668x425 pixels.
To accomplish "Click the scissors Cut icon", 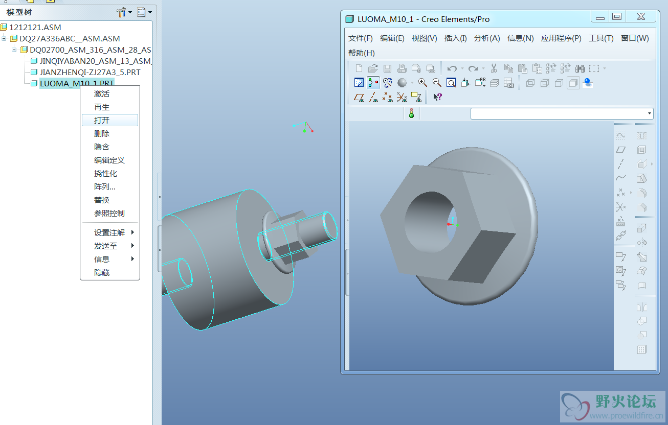I will (x=494, y=68).
